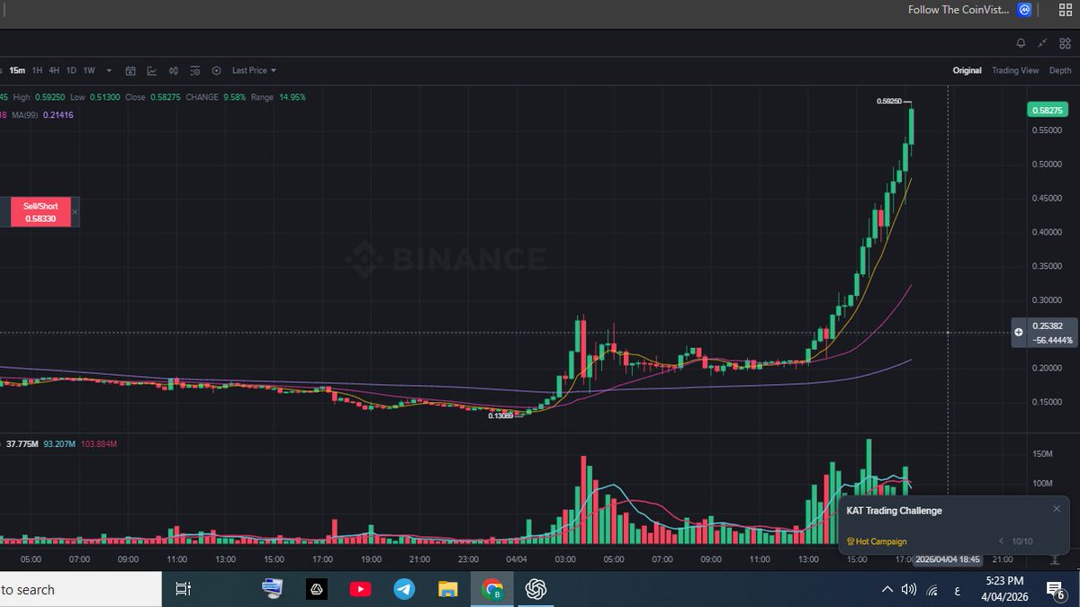
Task: Open the black triangle-logo app in taskbar
Action: coord(316,589)
